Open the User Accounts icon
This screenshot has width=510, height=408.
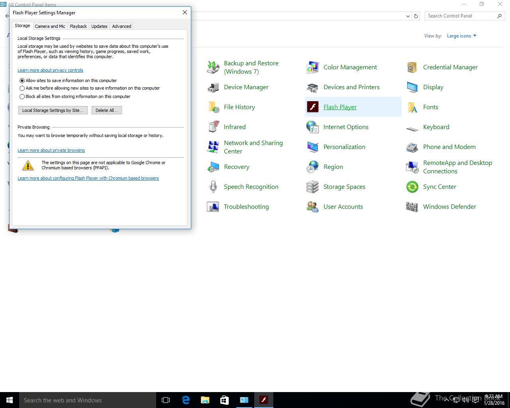tap(313, 207)
